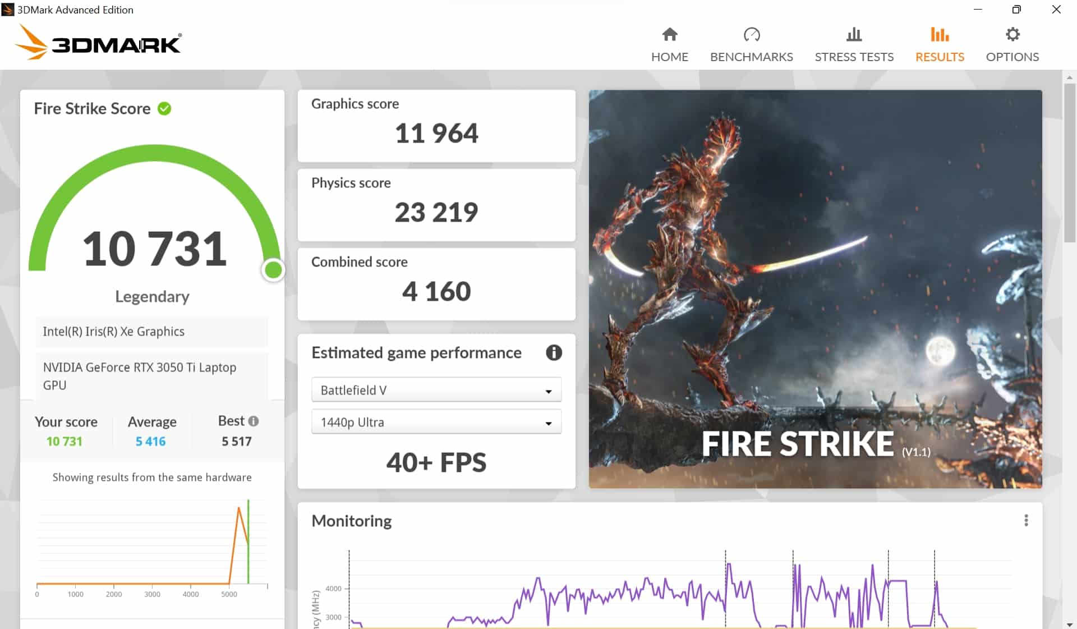1077x629 pixels.
Task: Click the Stress Tests bar chart icon
Action: click(854, 35)
